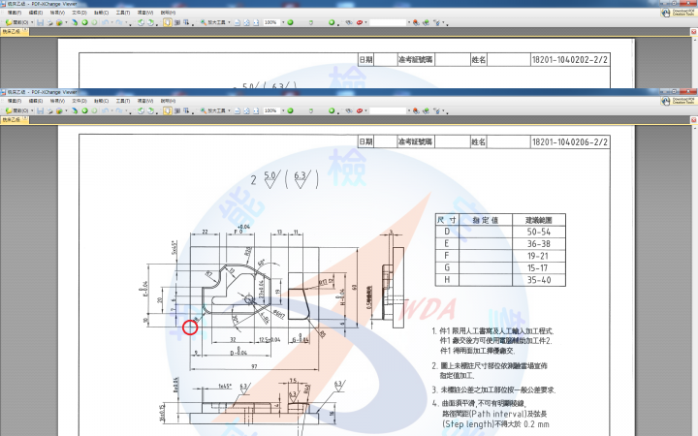Expand the search field dropdown in the 1040206 window
Screen dimensions: 698x436
coord(409,110)
